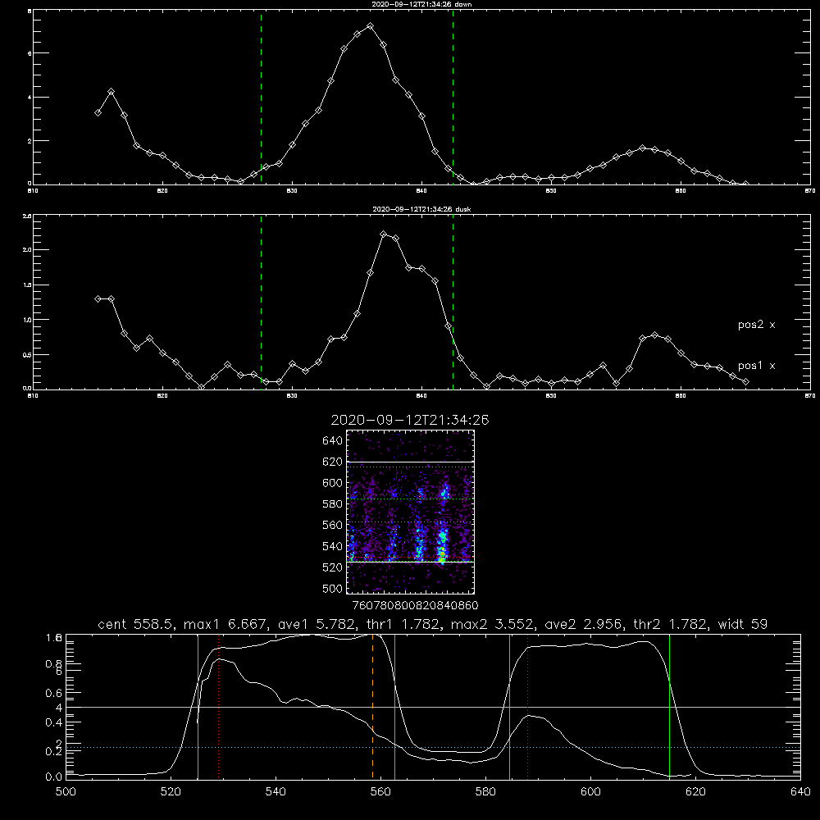Click the '580' y-axis label beside spectrogram image

pos(333,504)
